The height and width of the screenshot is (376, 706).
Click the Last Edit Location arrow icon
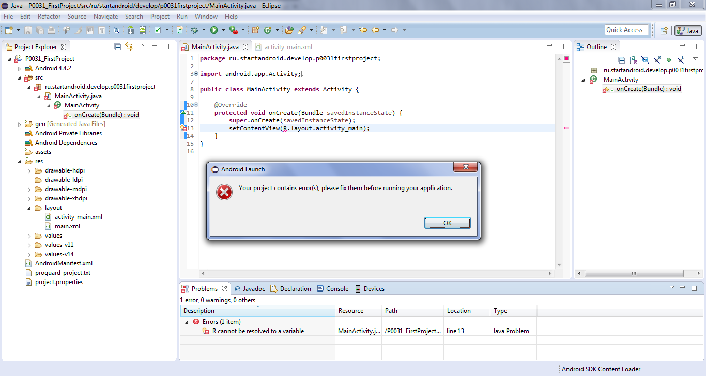(x=363, y=30)
